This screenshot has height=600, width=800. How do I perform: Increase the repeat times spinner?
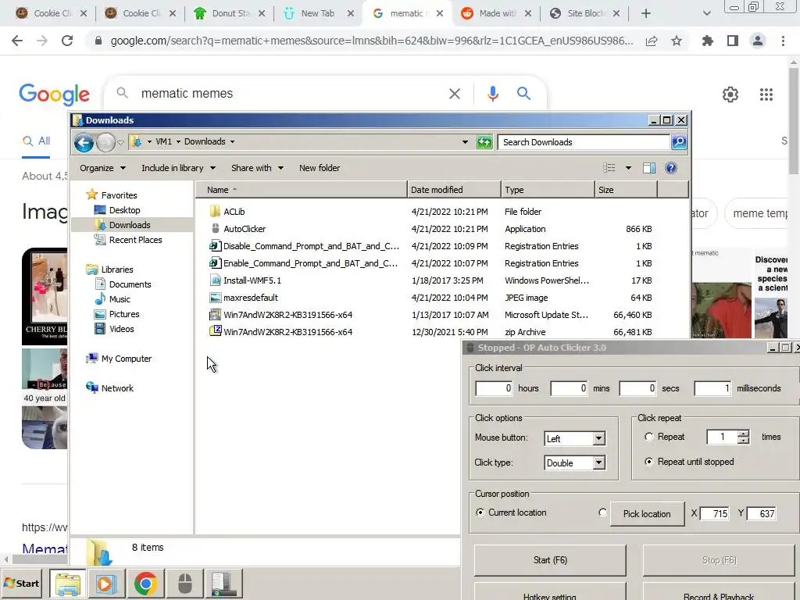[x=744, y=434]
